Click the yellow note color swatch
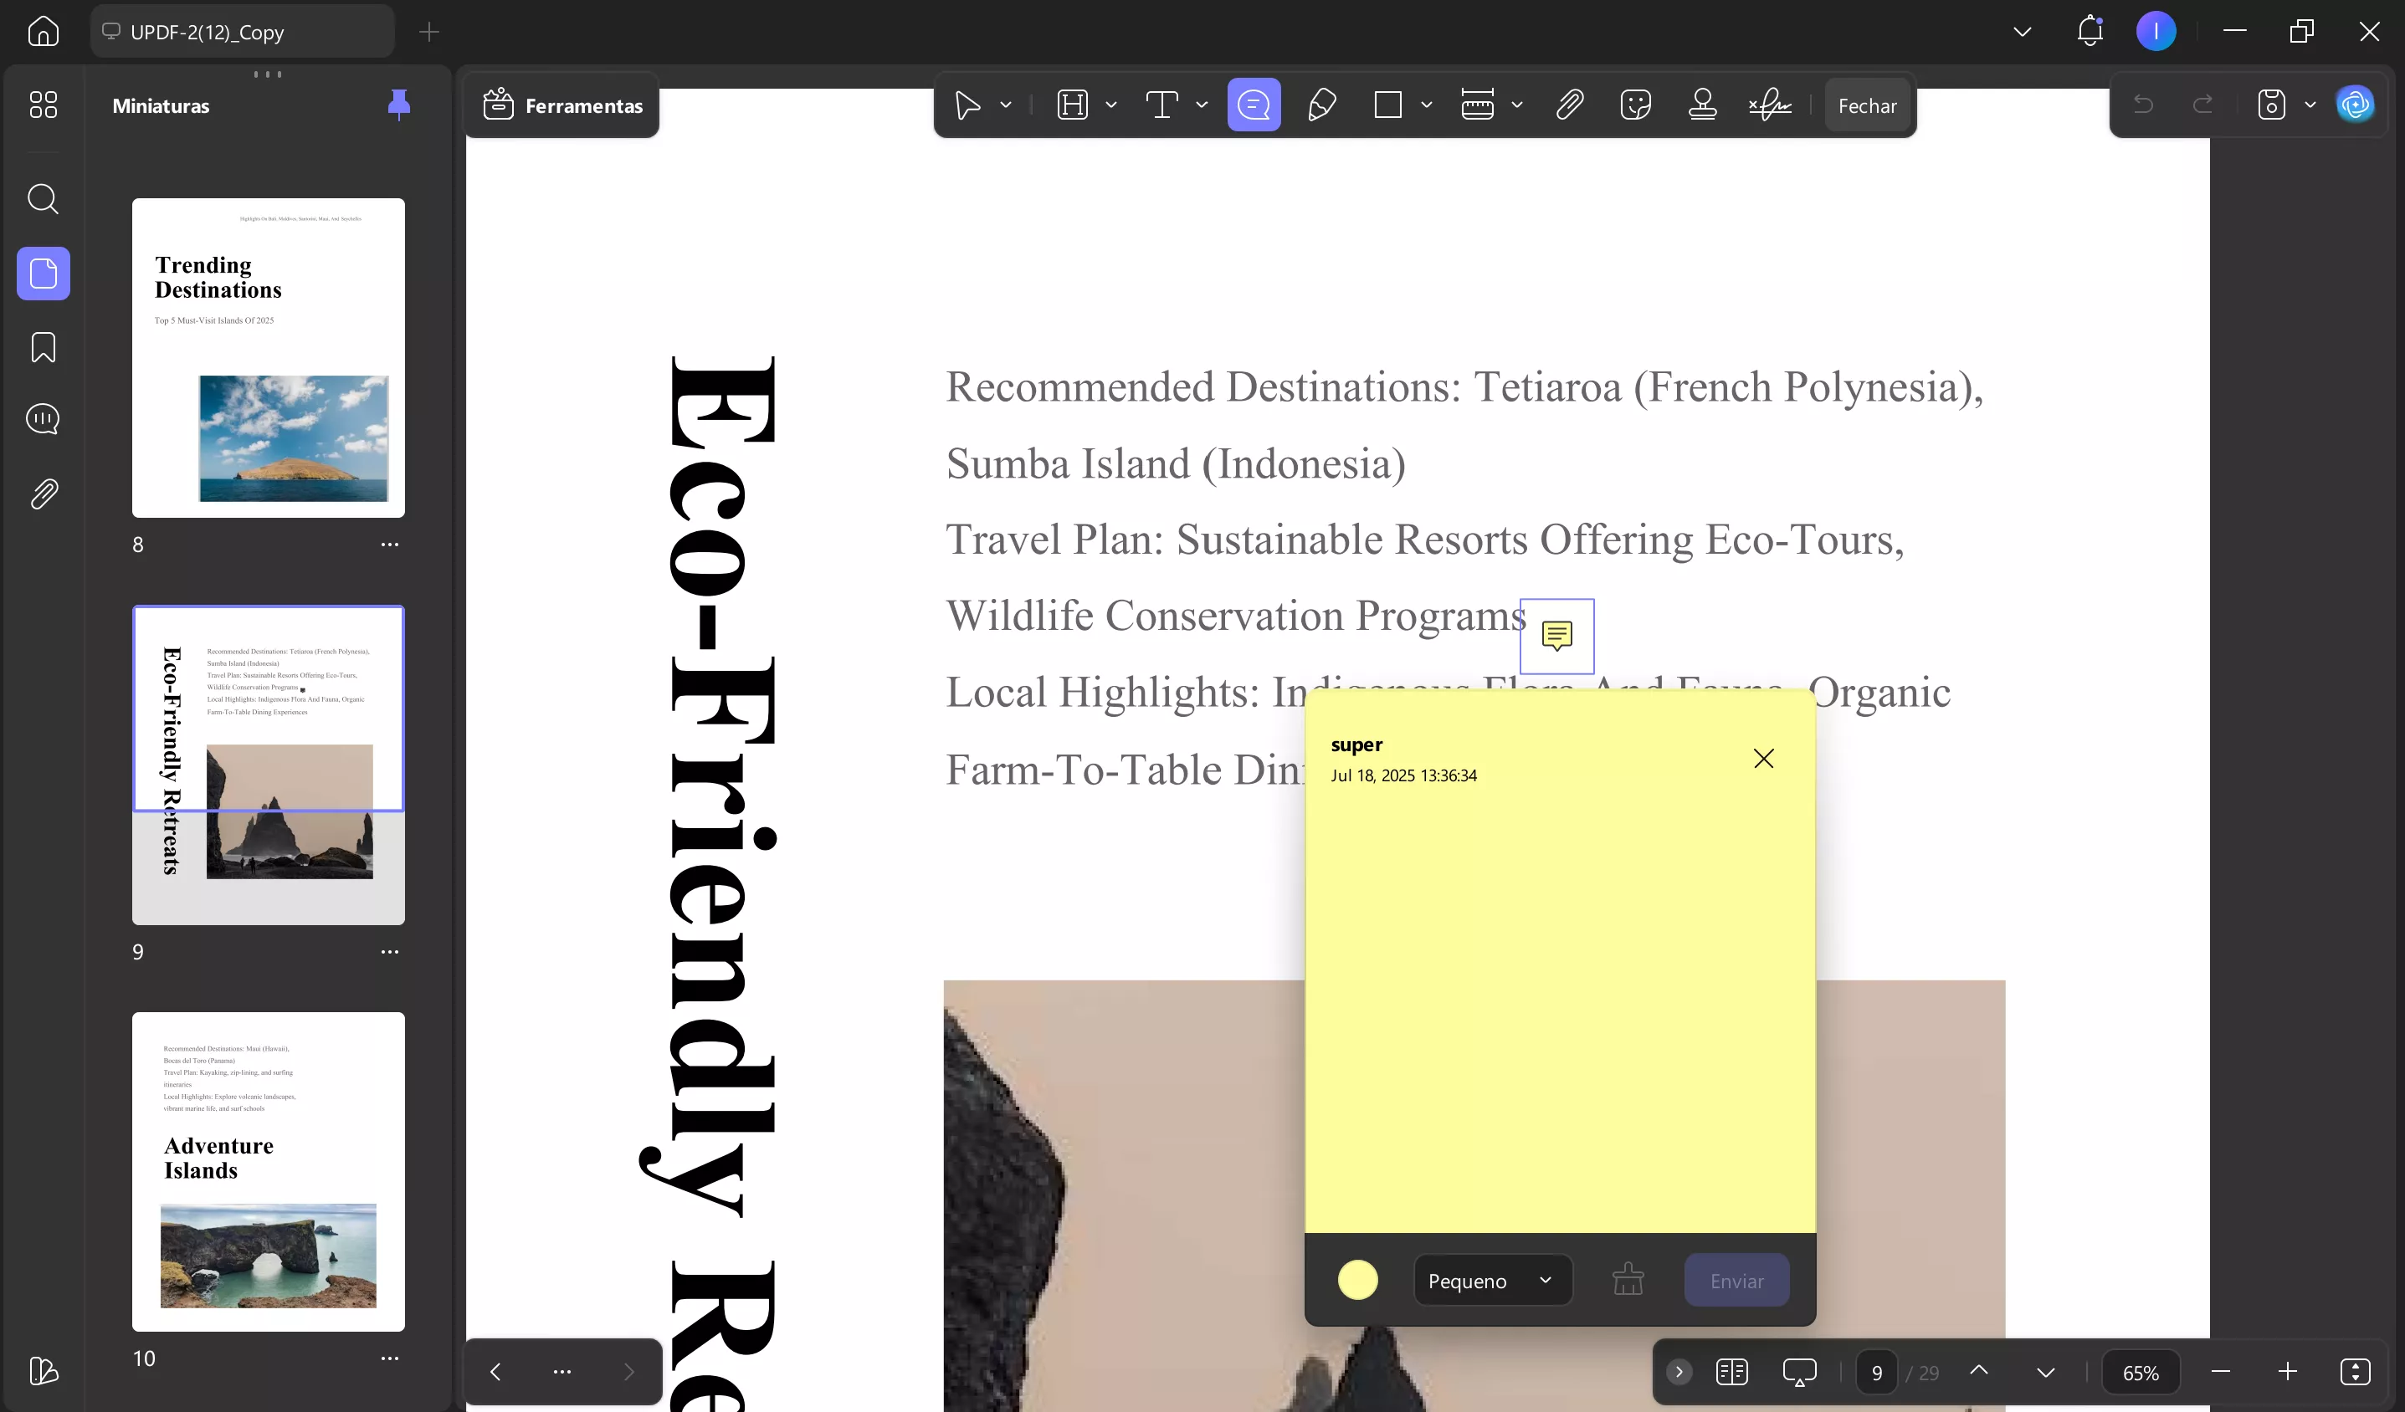Screen dimensions: 2405x1412 [x=1357, y=1281]
